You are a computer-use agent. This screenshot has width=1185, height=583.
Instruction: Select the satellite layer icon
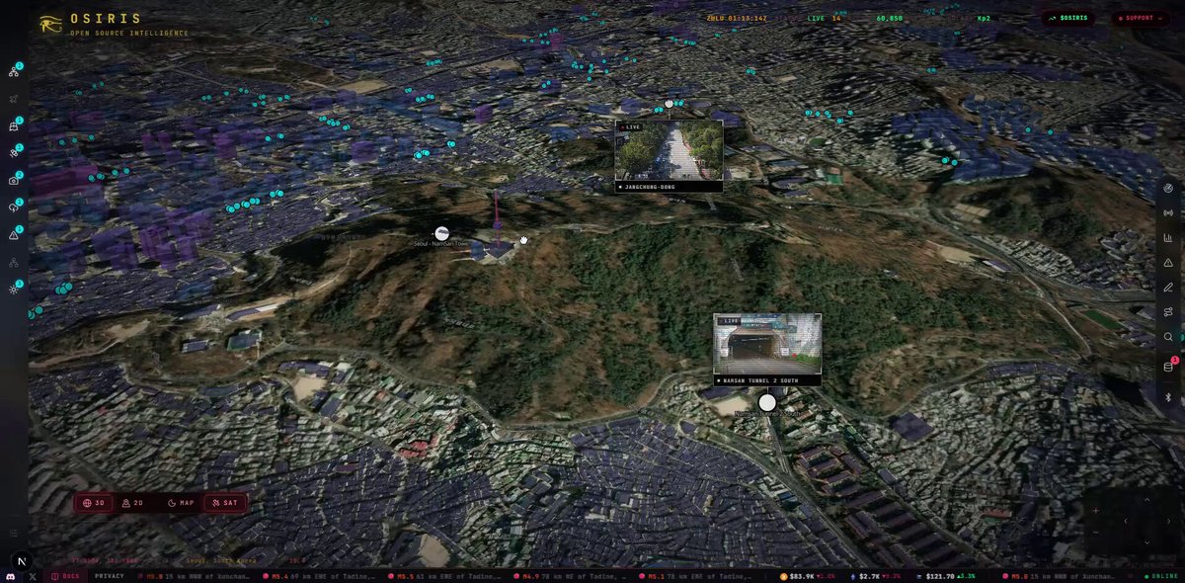point(14,153)
